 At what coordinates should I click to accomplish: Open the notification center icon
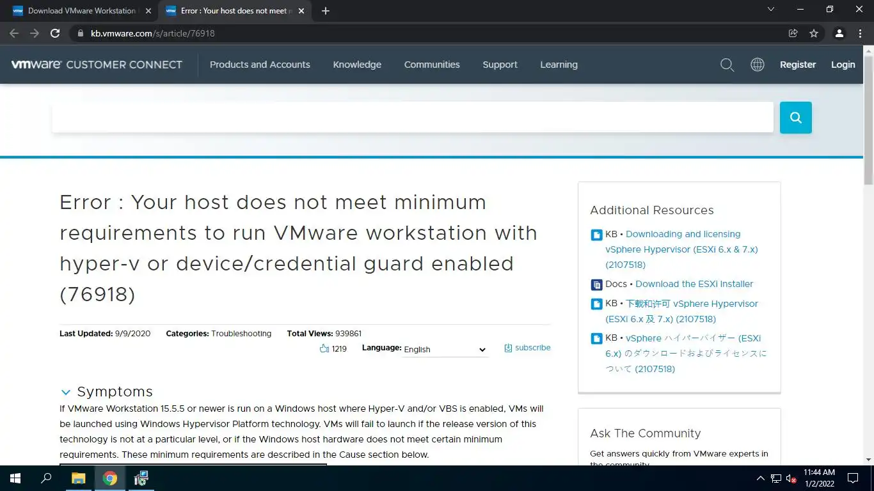852,478
